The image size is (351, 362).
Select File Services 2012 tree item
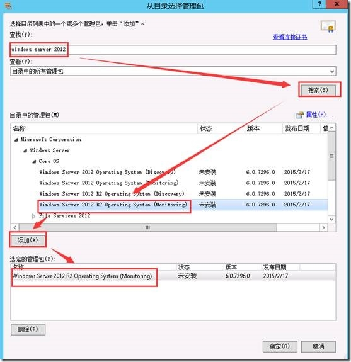[x=64, y=216]
